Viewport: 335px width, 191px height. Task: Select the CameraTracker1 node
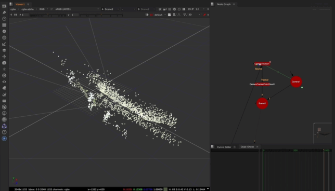tap(262, 64)
